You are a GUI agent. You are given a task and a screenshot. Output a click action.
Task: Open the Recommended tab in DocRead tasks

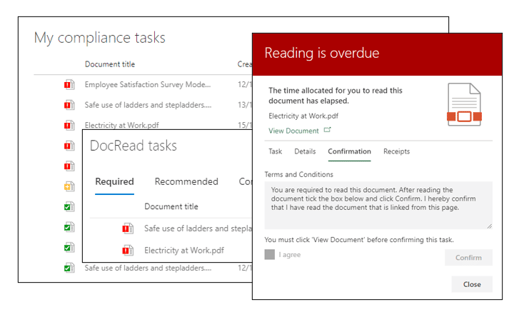pos(186,181)
